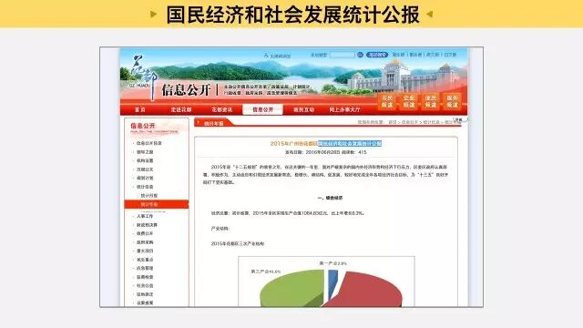The width and height of the screenshot is (583, 328).
Task: Open the 企业频道 orange channel tile
Action: tap(409, 101)
